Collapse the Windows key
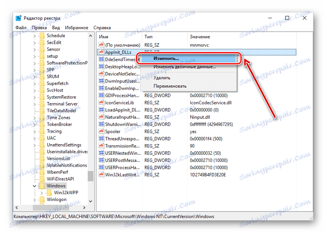This screenshot has width=326, height=233. [35, 186]
